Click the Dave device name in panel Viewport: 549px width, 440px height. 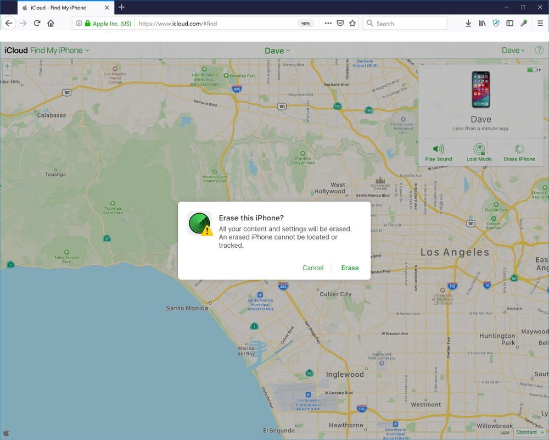tap(481, 119)
